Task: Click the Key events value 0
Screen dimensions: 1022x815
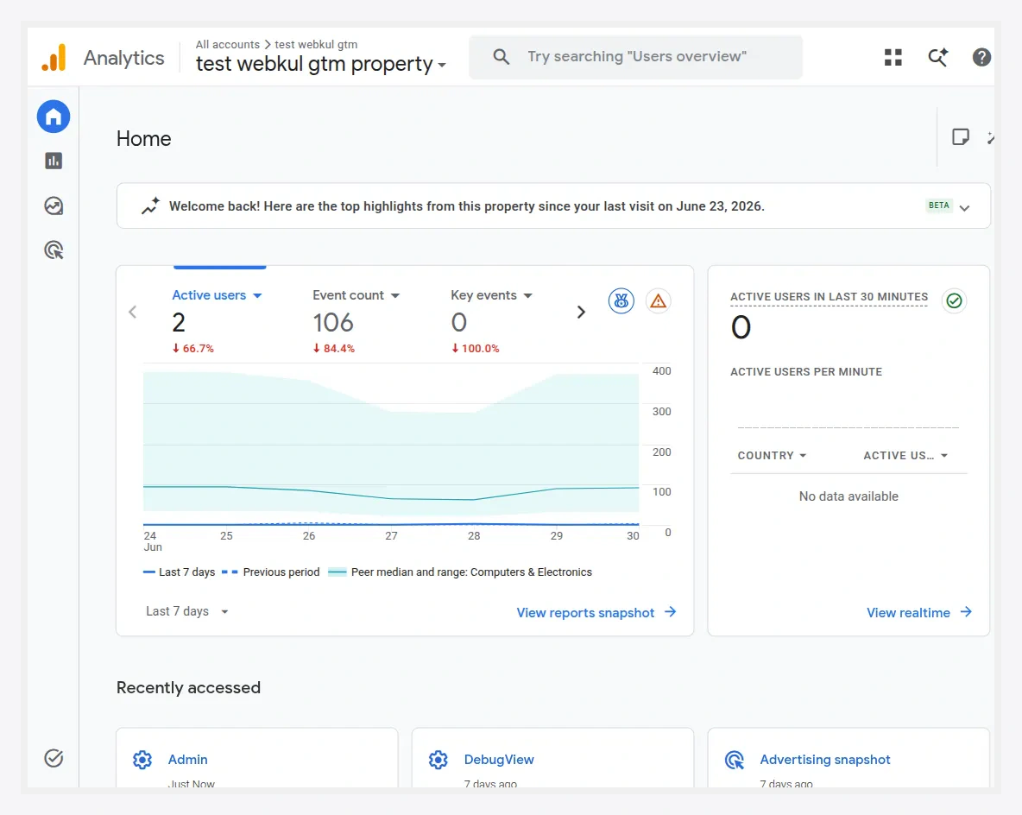Action: point(459,323)
